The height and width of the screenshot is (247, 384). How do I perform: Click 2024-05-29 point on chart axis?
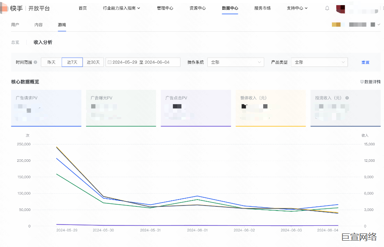(x=67, y=230)
